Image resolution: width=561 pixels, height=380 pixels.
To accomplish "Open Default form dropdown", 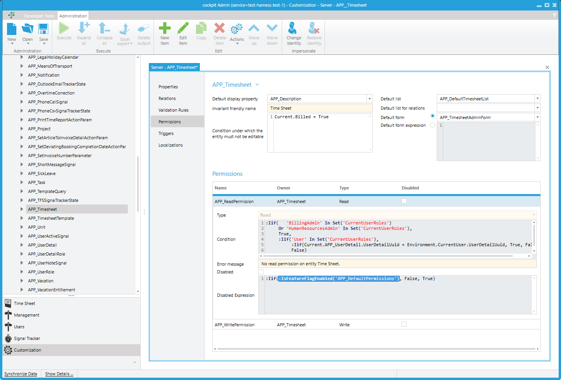I will click(538, 117).
